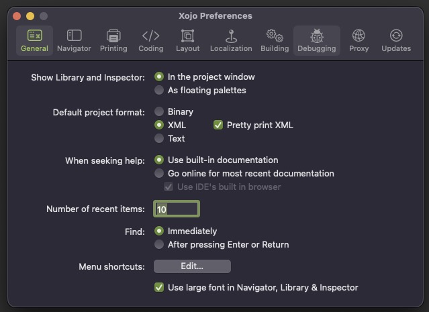
Task: Open the Navigator preferences pane icon
Action: click(x=74, y=36)
